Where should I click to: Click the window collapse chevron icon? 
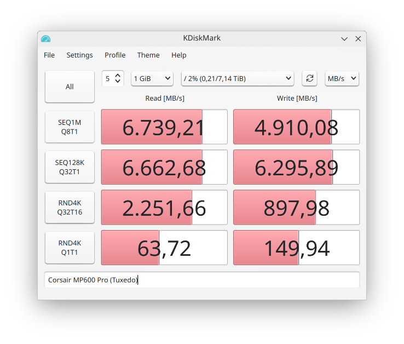point(344,39)
